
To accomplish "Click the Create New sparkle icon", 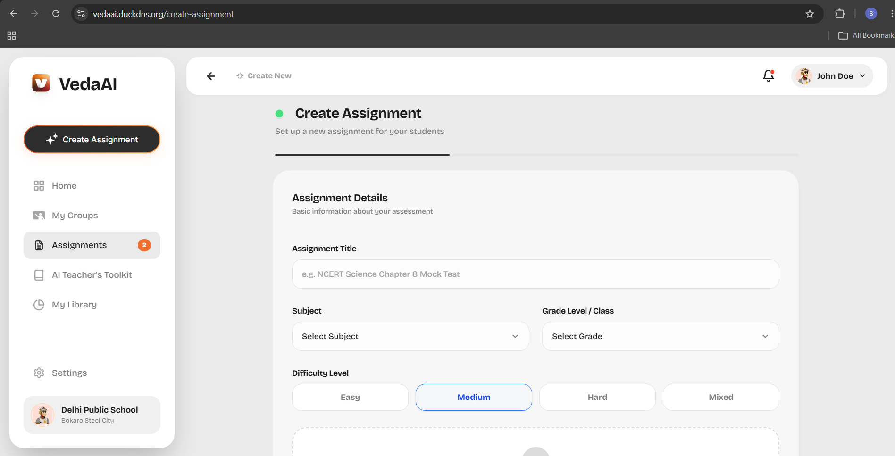I will click(240, 76).
